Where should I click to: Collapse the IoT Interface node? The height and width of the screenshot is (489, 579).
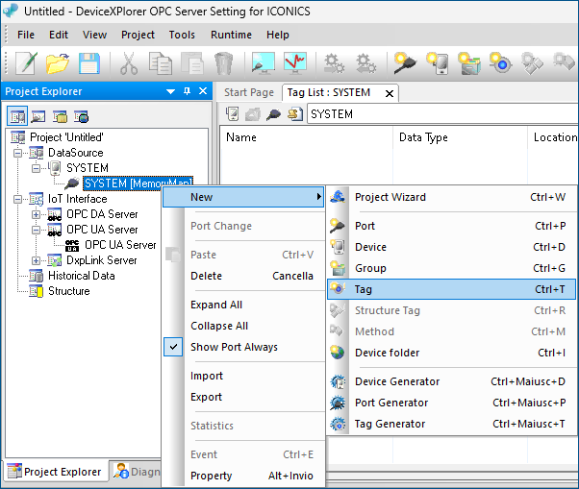pos(17,199)
